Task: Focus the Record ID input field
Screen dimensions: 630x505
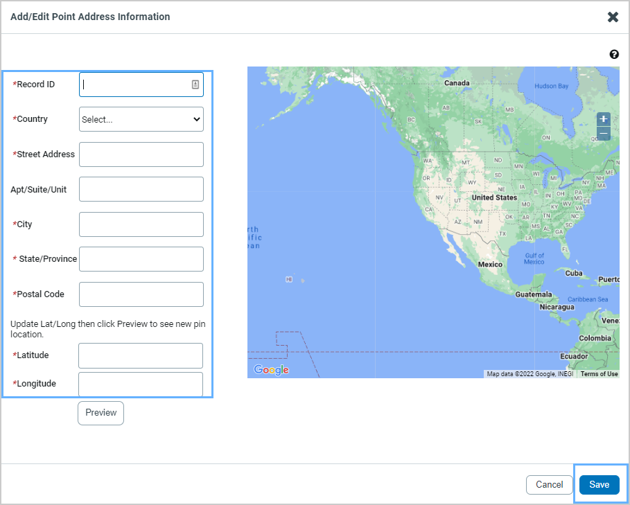Action: [135, 85]
